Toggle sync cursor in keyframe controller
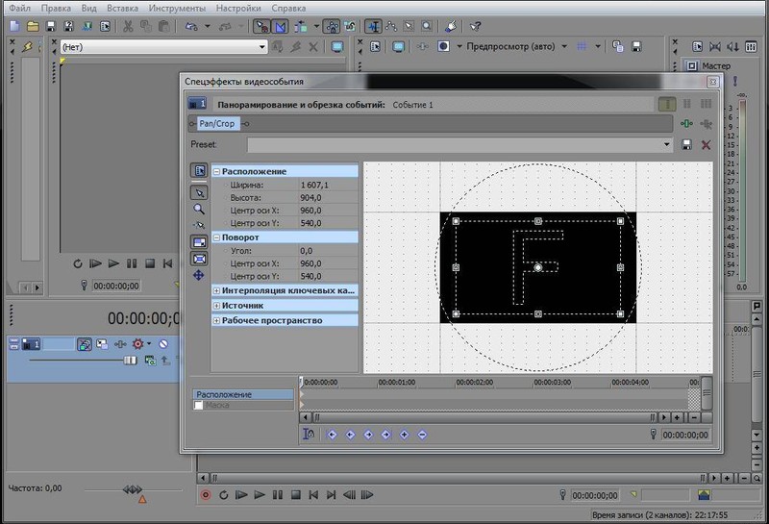Image resolution: width=769 pixels, height=524 pixels. [x=309, y=435]
